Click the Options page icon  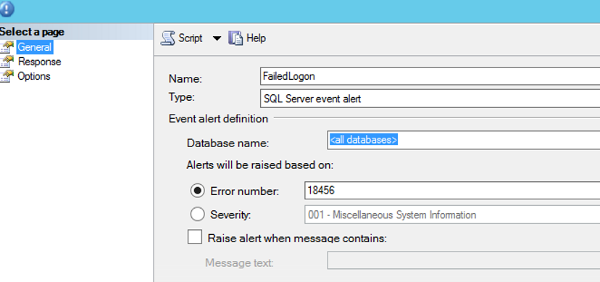pyautogui.click(x=7, y=76)
